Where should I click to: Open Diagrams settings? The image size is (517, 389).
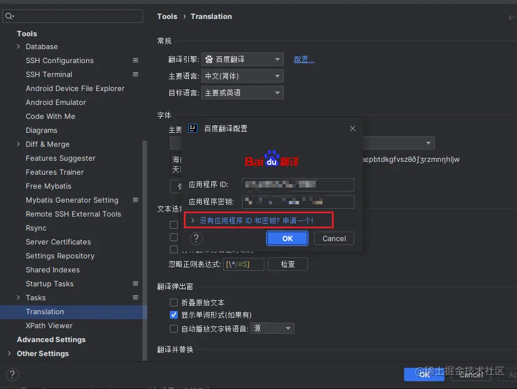click(41, 131)
